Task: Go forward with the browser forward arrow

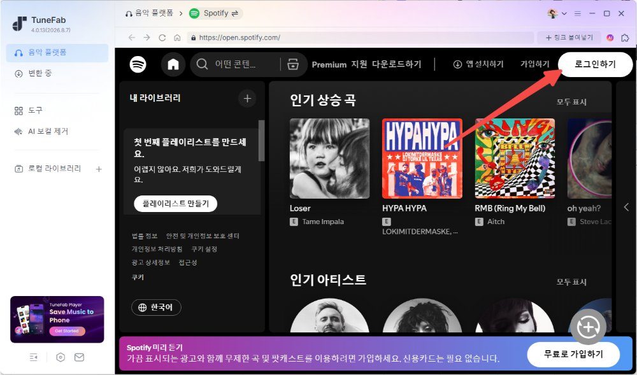Action: [x=147, y=38]
